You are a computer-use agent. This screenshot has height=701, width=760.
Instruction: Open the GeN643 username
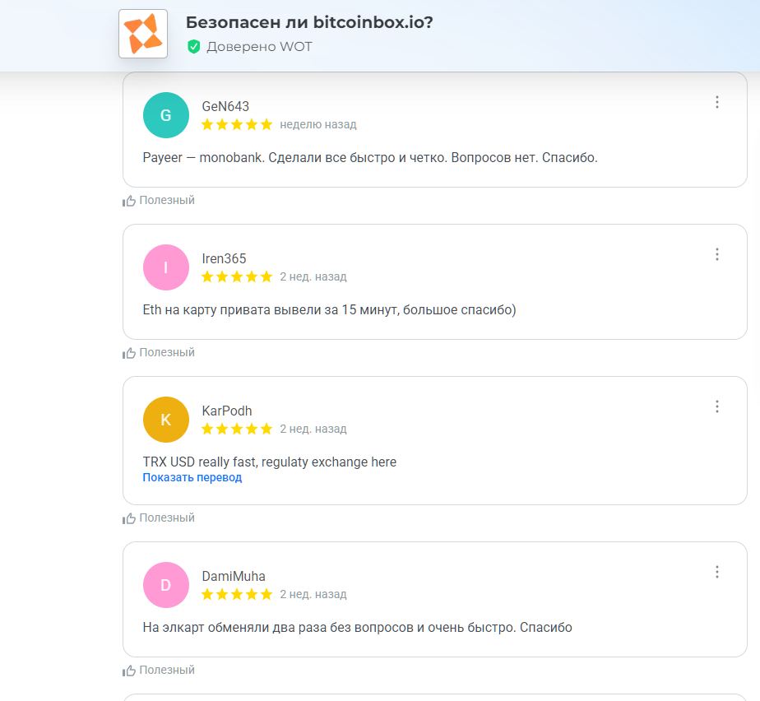(225, 106)
